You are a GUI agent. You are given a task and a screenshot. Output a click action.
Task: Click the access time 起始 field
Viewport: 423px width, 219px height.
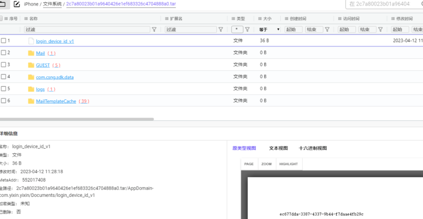coord(347,30)
